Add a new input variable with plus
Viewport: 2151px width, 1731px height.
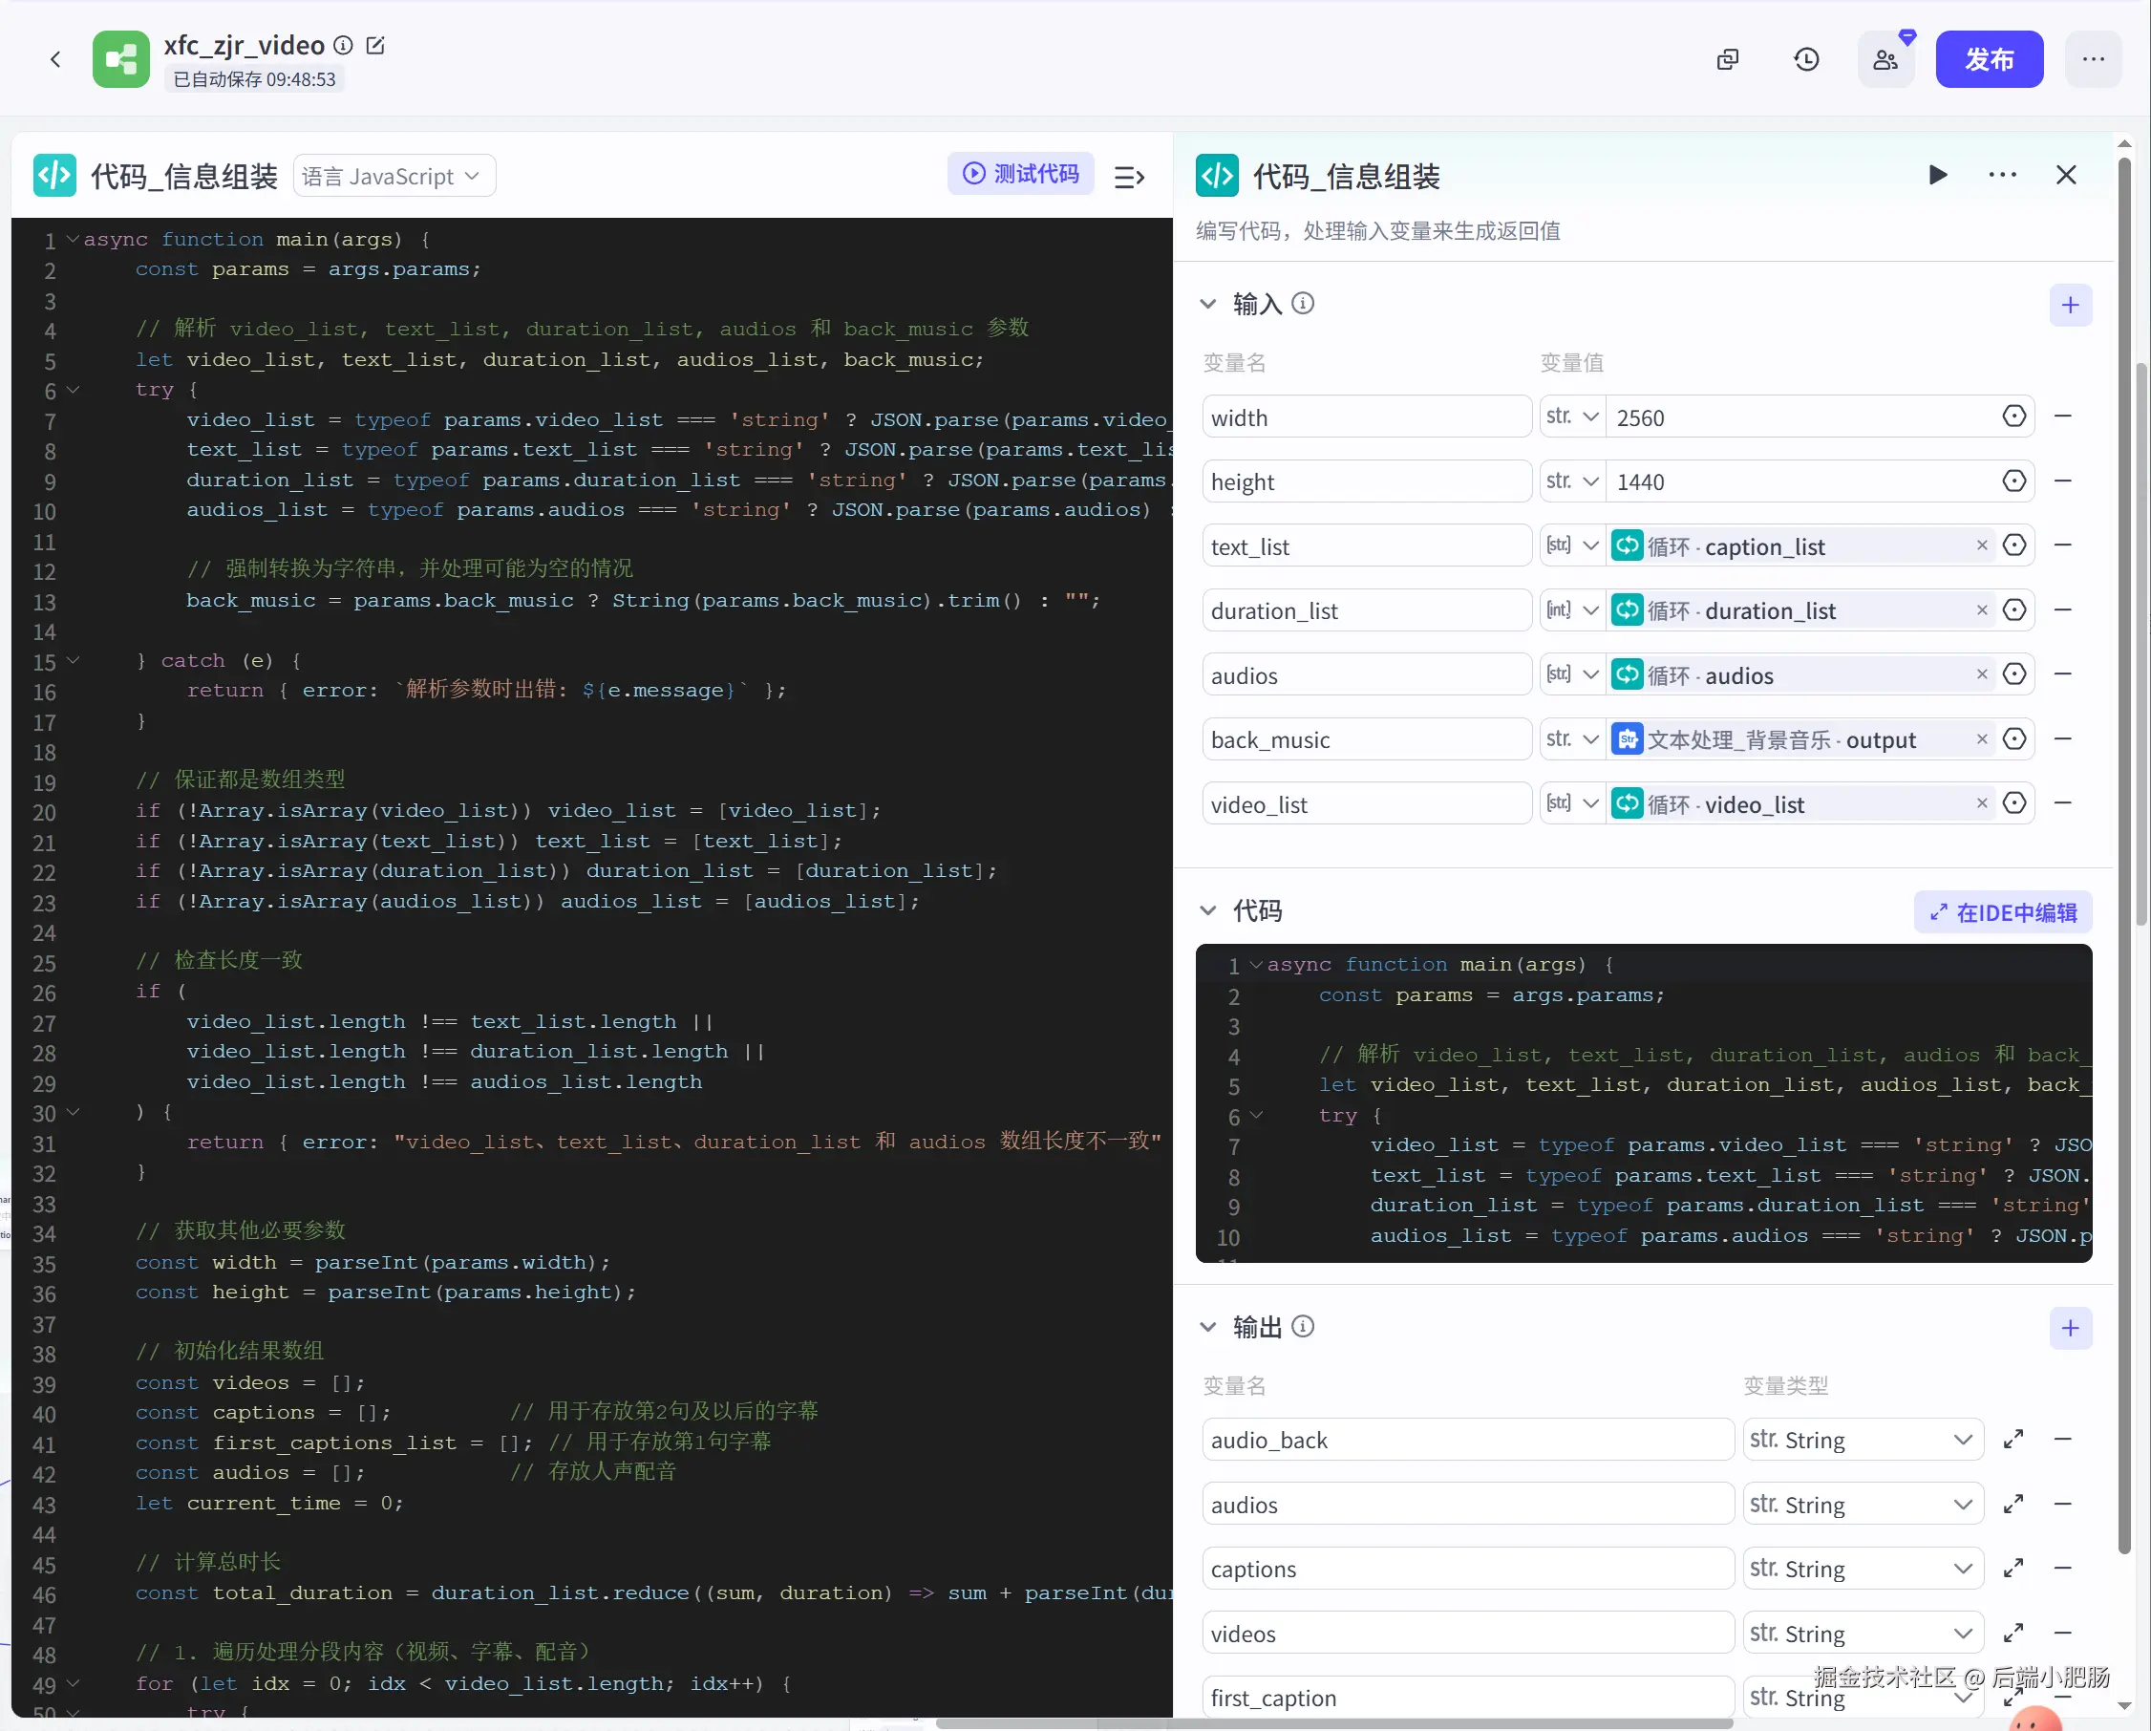pos(2069,305)
